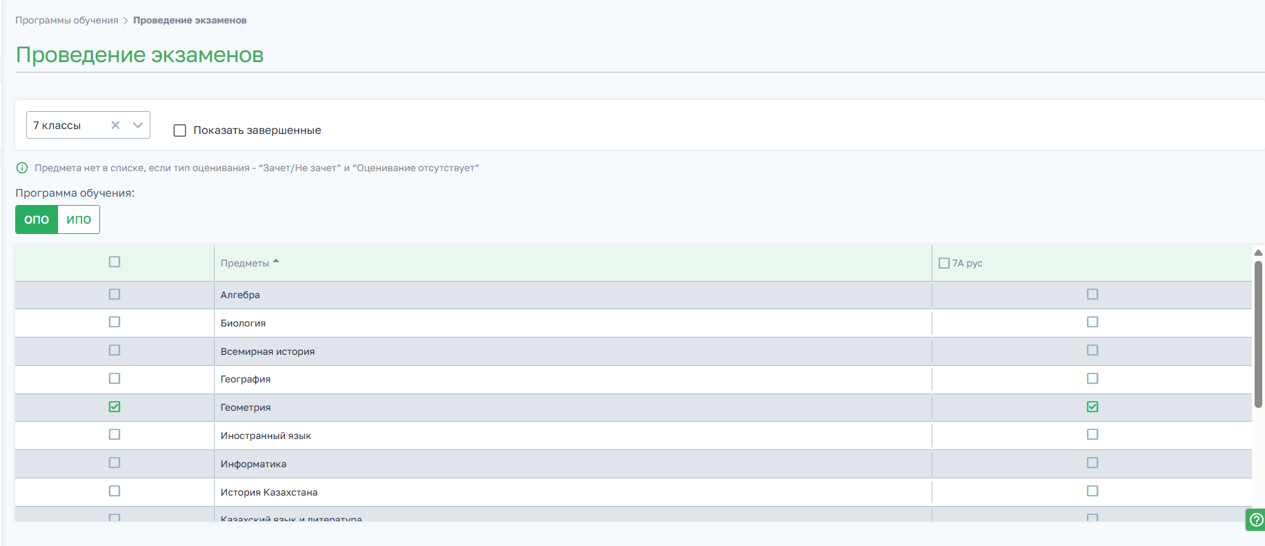The width and height of the screenshot is (1265, 546).
Task: Check the row checkbox for Биология
Action: coord(115,322)
